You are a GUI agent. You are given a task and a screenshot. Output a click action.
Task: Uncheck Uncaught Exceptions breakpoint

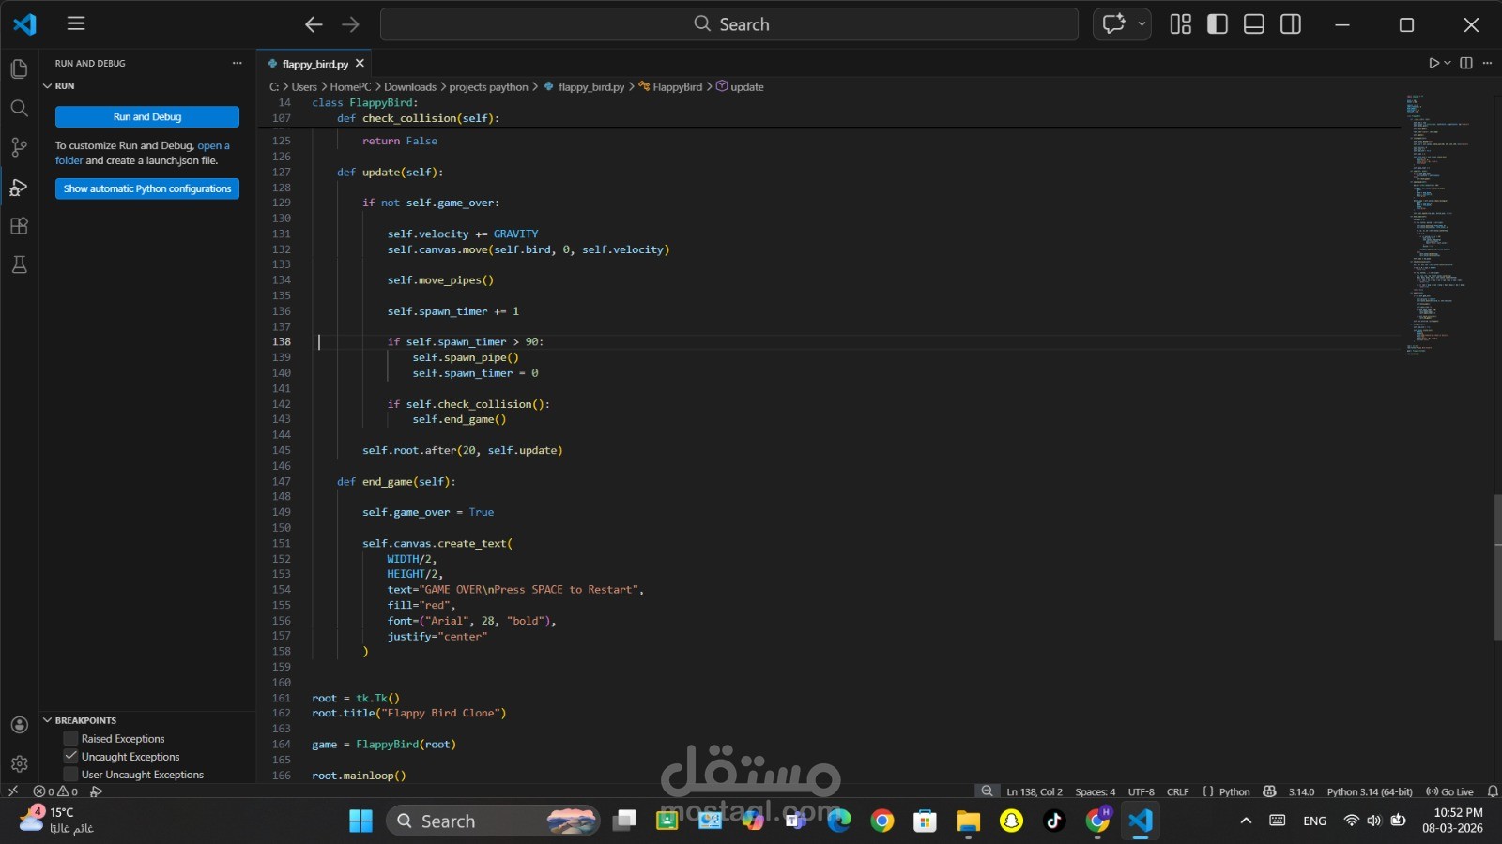coord(70,756)
